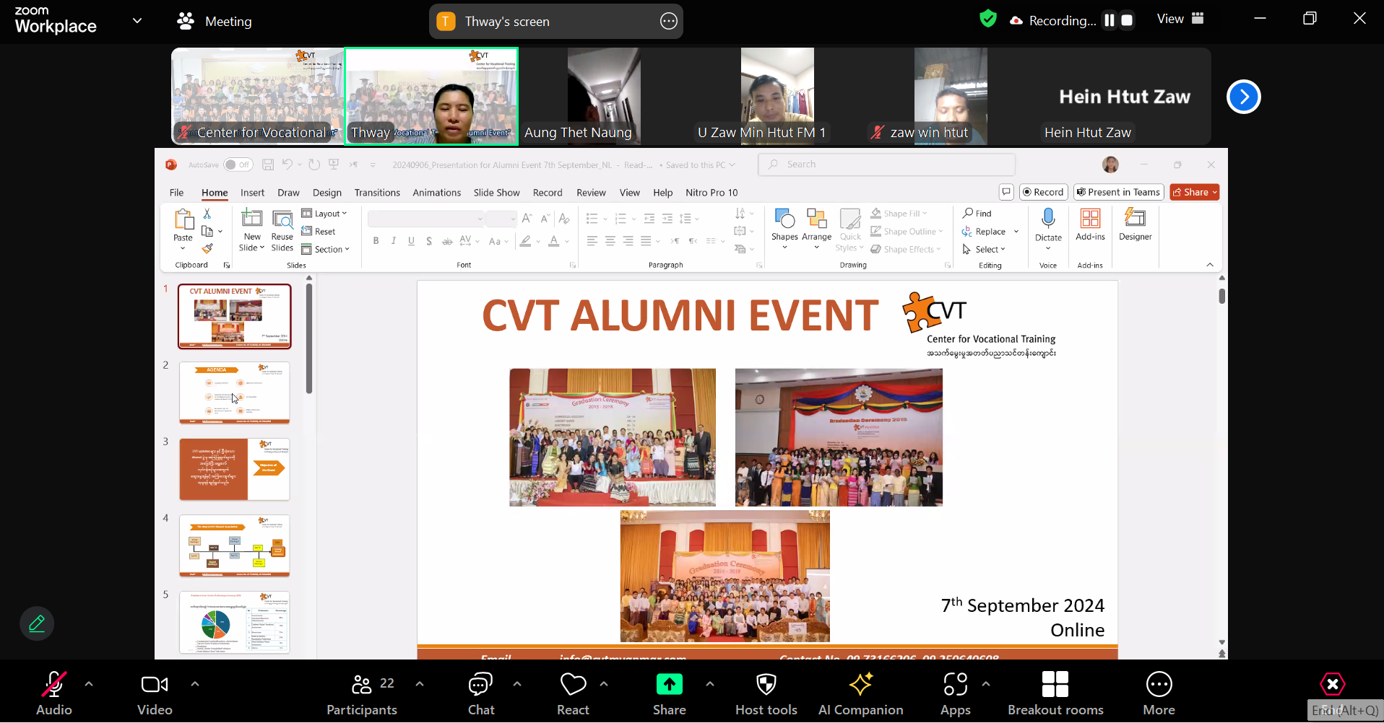Open Nitro Pro 10 tab
1384x723 pixels.
coord(712,193)
